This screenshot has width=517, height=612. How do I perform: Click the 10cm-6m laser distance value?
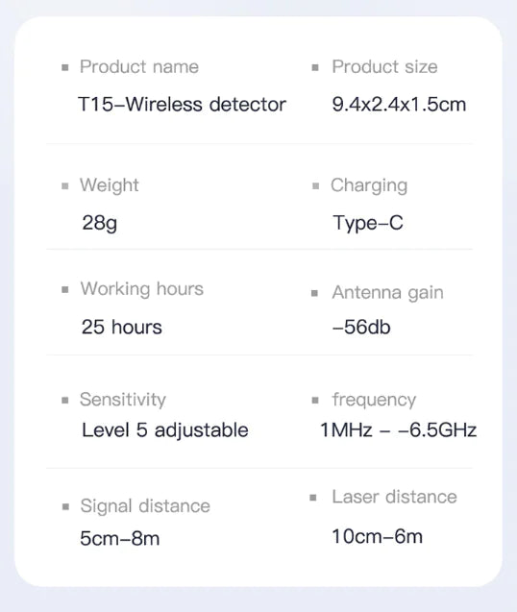coord(378,536)
